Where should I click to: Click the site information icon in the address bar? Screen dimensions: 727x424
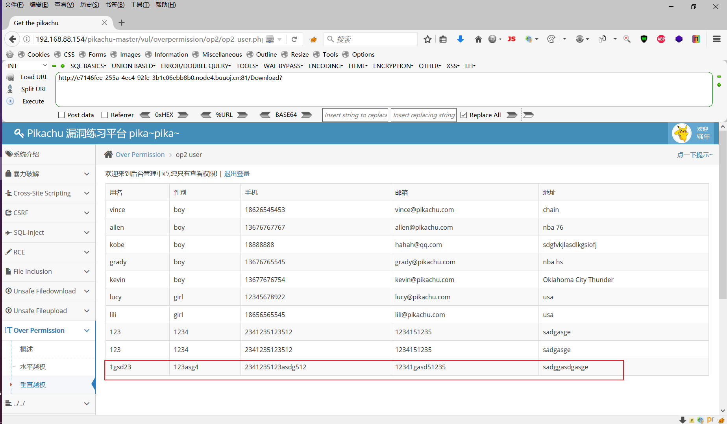click(27, 39)
